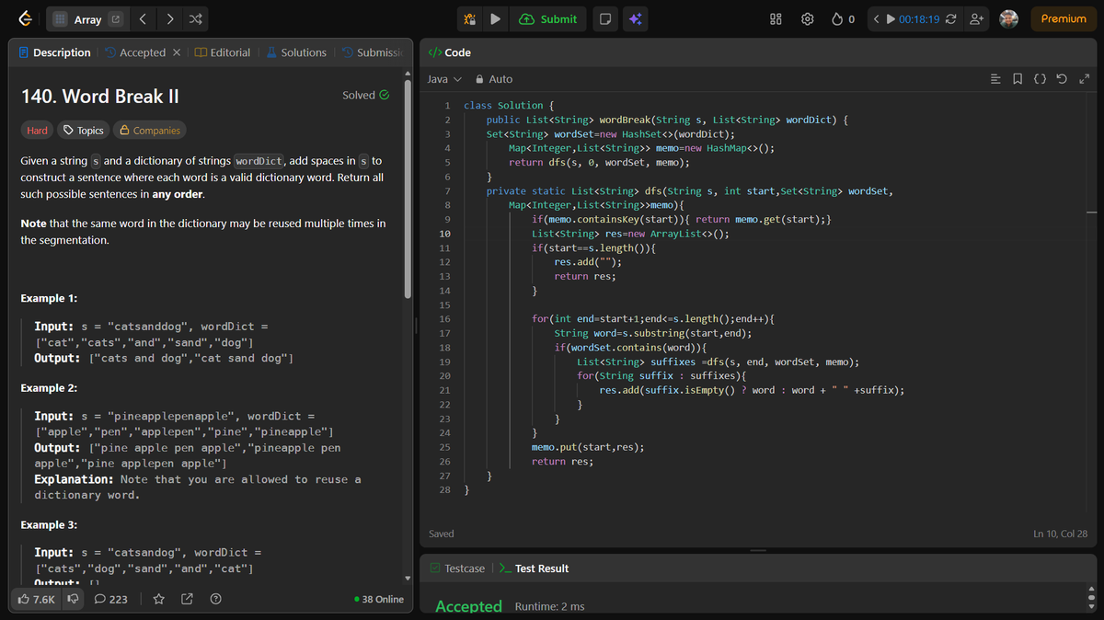Click the Code panel tab
Screen dimensions: 1104x620
pos(451,52)
